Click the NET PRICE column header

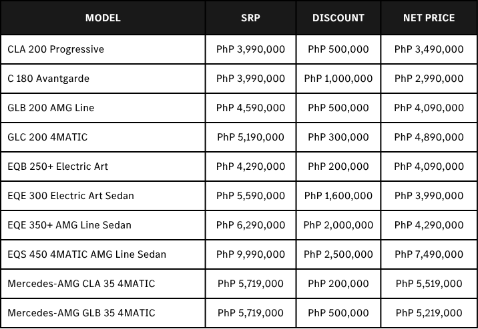tap(429, 17)
